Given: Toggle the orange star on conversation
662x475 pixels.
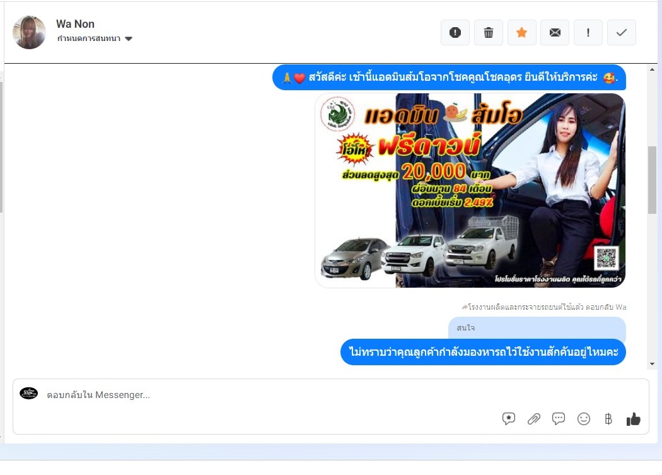Looking at the screenshot, I should point(522,33).
